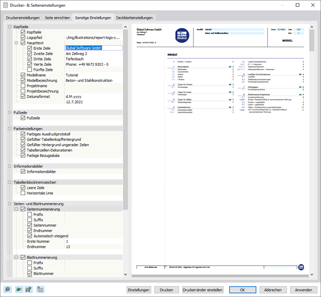Click the Endnummer value '13'
Viewport: 321px width, 297px height.
click(x=94, y=247)
